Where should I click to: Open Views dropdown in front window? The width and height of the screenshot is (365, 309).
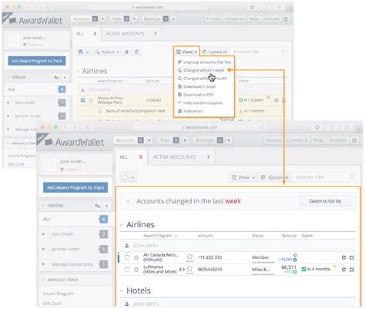243,178
